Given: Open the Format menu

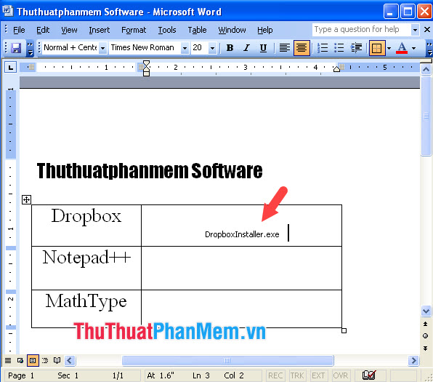Looking at the screenshot, I should (x=134, y=30).
